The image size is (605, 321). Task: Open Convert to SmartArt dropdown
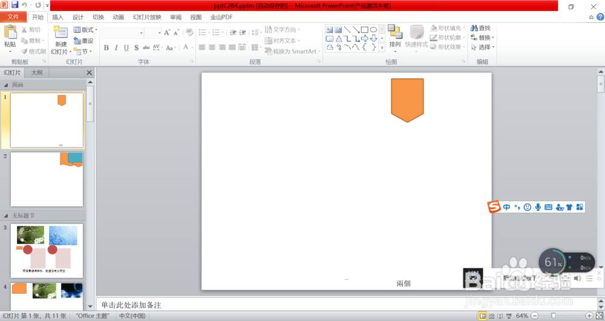(x=292, y=51)
